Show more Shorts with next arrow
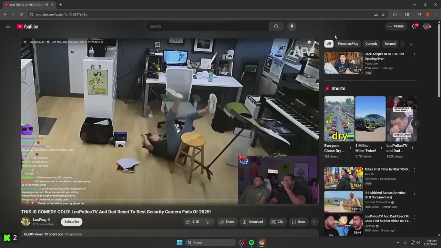 pos(416,124)
